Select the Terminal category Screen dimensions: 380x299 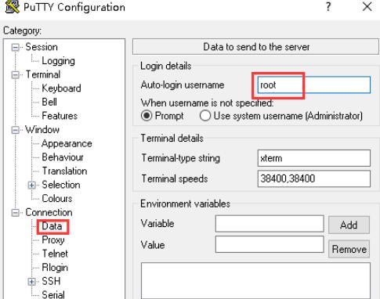[x=43, y=74]
